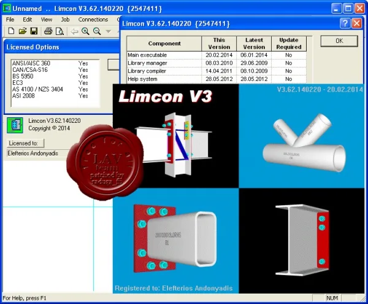The height and width of the screenshot is (304, 368).
Task: Select the Main executable row
Action: [217, 55]
